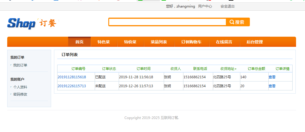Select 个人资料 in the sidebar
The height and width of the screenshot is (132, 305).
point(20,87)
